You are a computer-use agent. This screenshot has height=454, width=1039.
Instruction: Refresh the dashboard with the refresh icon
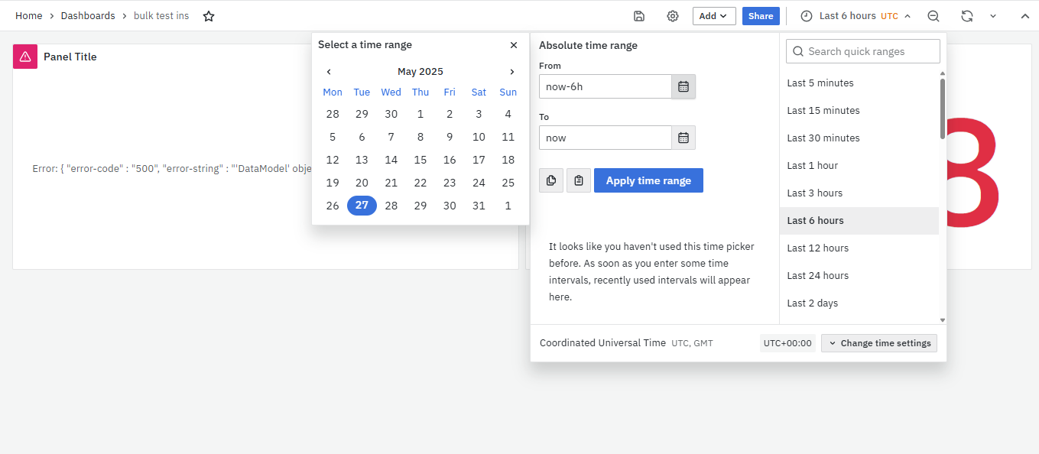tap(967, 16)
